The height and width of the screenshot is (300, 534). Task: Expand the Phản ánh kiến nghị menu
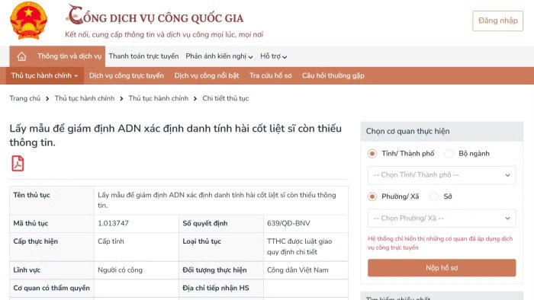coord(219,56)
